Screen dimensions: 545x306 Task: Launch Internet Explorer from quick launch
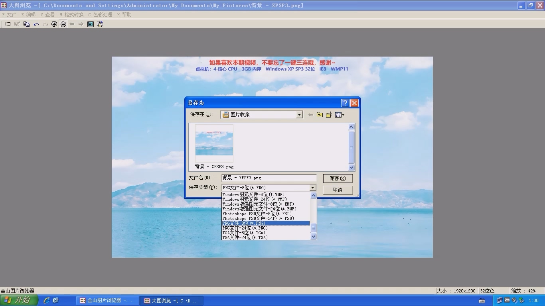[x=47, y=300]
